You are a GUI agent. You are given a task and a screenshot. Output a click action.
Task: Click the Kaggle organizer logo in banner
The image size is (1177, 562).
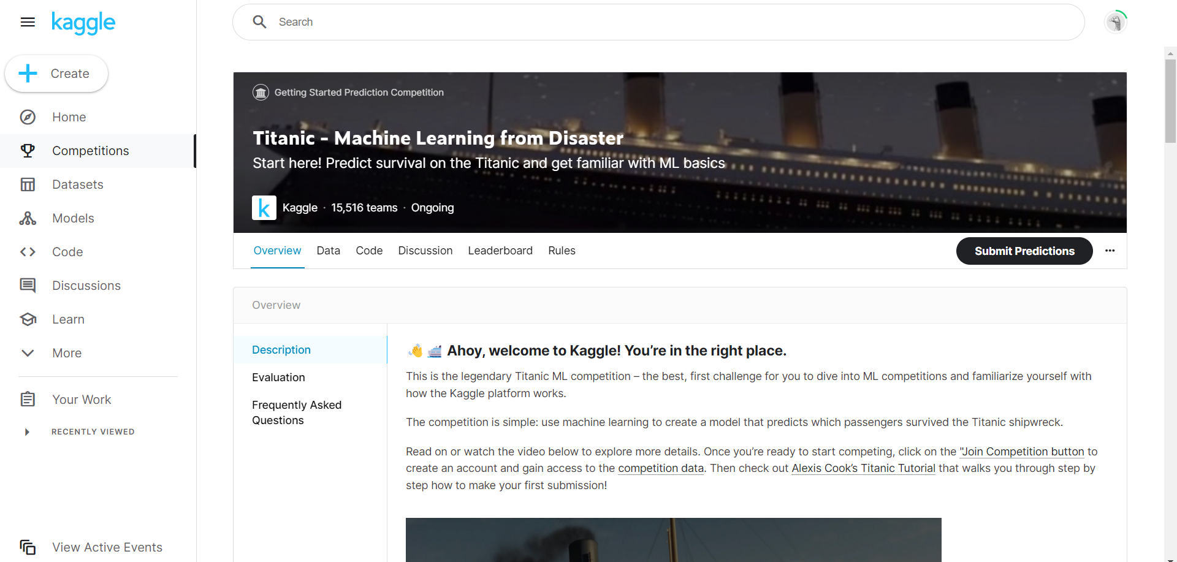click(x=264, y=208)
